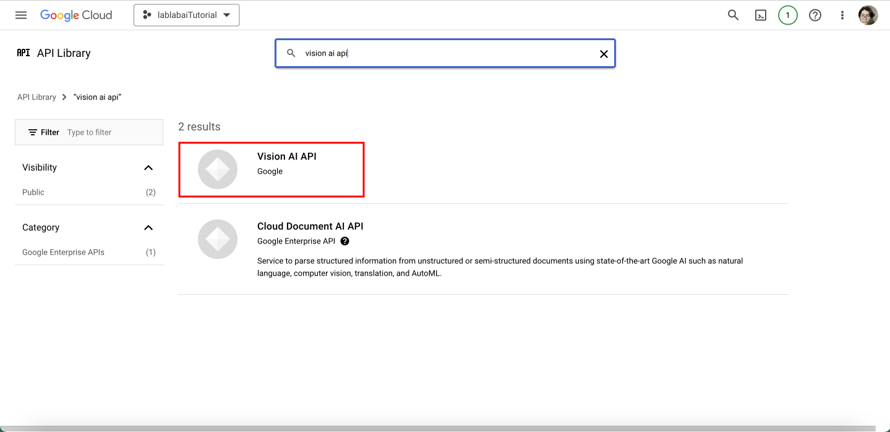Collapse the Category filter section
The image size is (890, 432).
[x=148, y=227]
